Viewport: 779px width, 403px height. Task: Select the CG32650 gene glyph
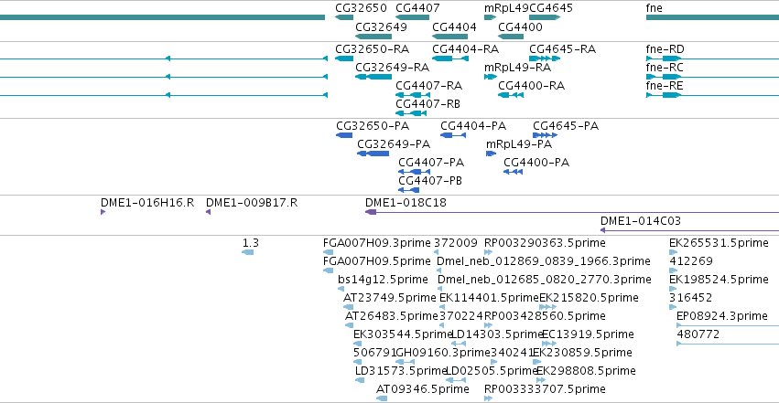click(x=344, y=17)
